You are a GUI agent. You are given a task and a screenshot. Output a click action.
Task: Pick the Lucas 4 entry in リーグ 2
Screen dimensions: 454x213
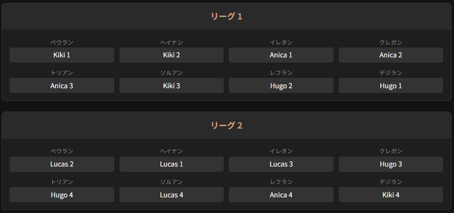(x=171, y=194)
